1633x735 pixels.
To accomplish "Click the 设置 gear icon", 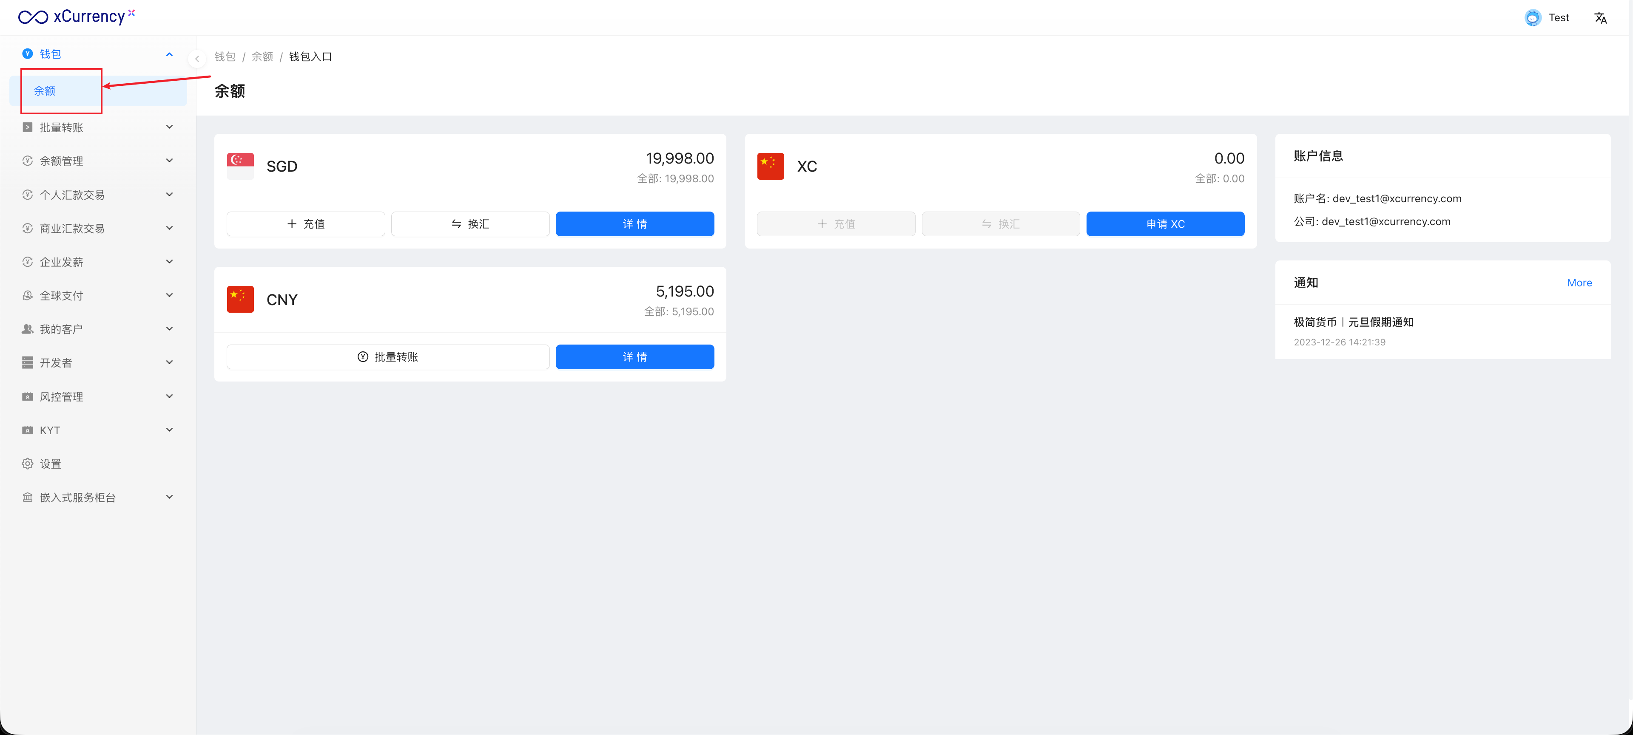I will (x=27, y=464).
